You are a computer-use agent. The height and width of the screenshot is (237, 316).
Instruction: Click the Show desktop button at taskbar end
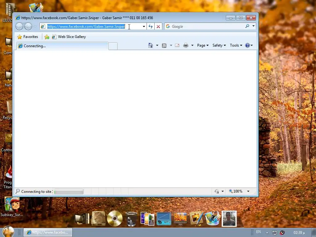[314, 232]
